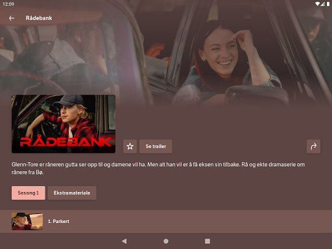Viewport: 332px width, 249px height.
Task: Open Android recent apps square button
Action: coord(207,241)
